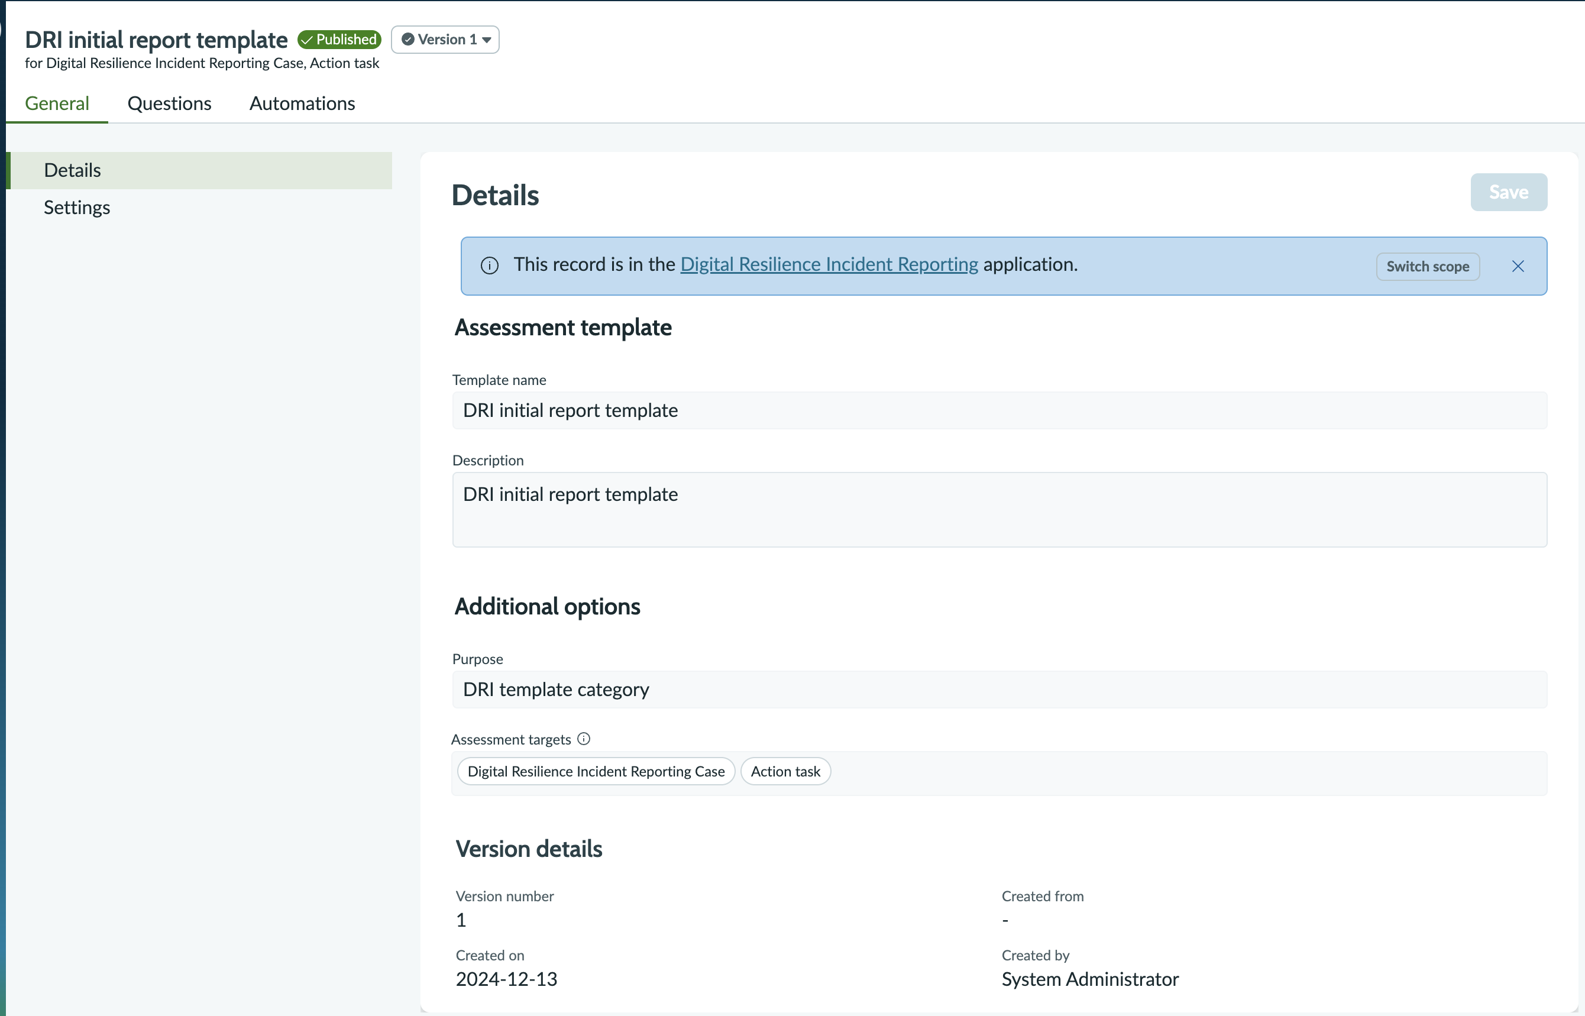Screen dimensions: 1585x1016
Task: Click into the Description text area
Action: pyautogui.click(x=999, y=509)
